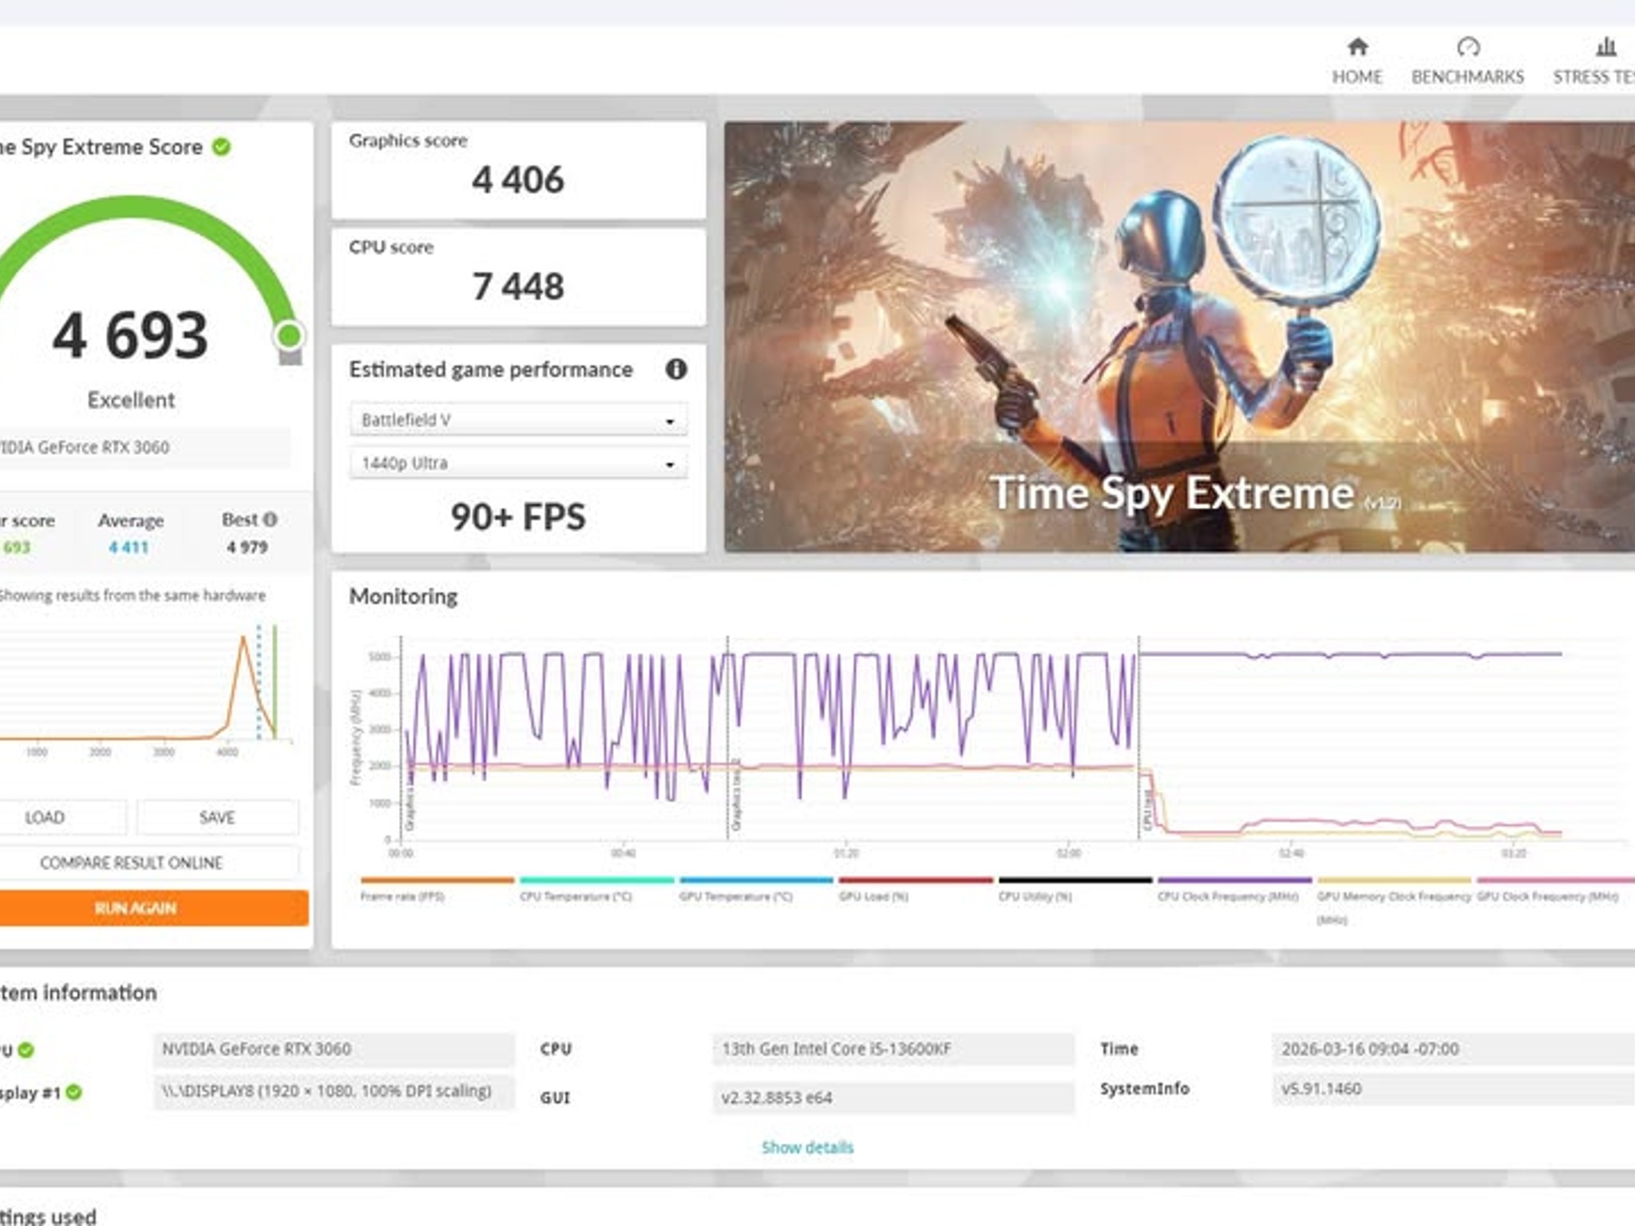
Task: Click the Average score value 4 411
Action: pyautogui.click(x=129, y=548)
